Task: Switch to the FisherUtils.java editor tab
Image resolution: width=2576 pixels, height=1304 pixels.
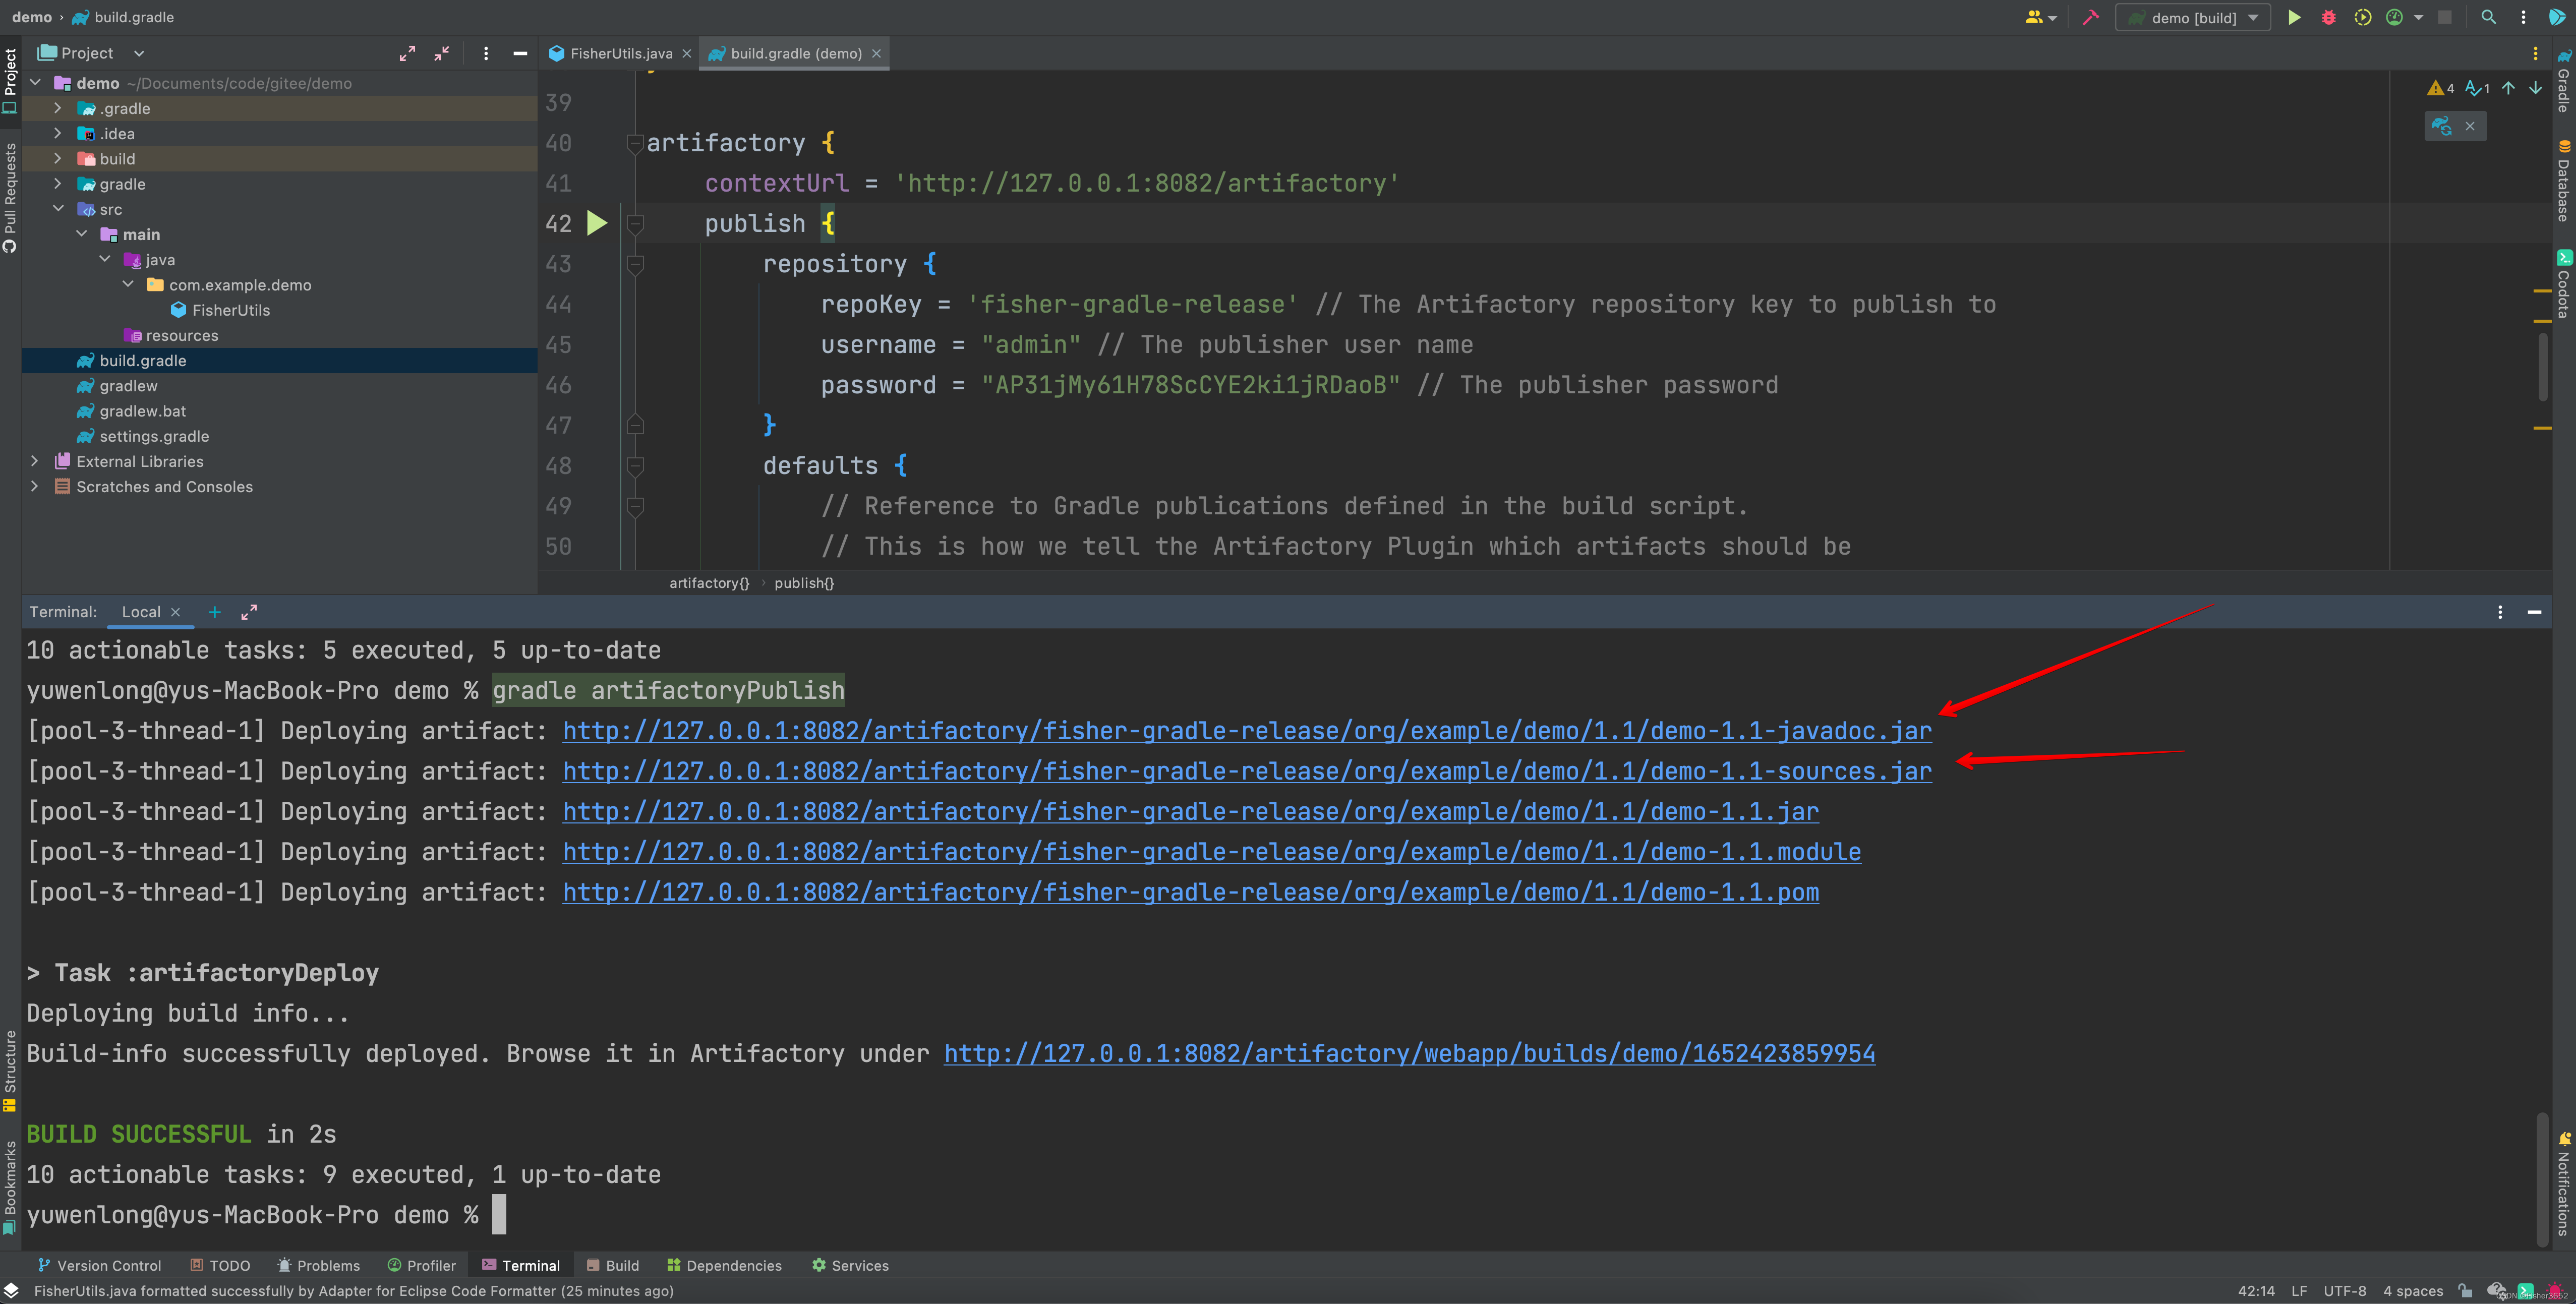Action: (620, 54)
